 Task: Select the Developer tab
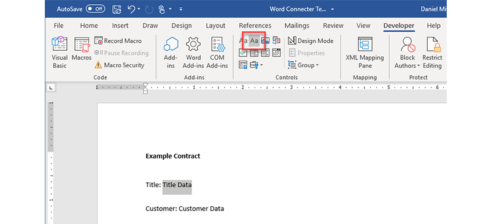(x=399, y=26)
